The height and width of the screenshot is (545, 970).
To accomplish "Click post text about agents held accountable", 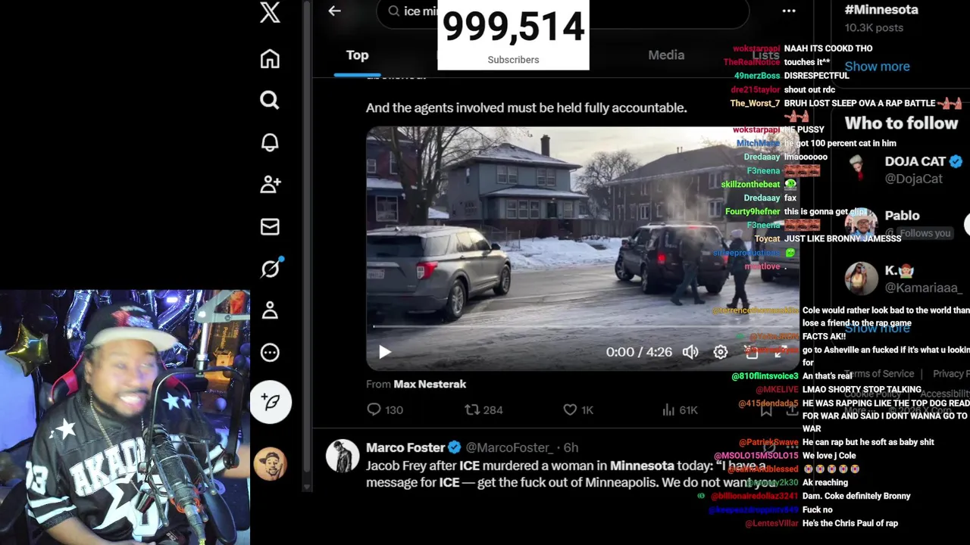I will [x=527, y=107].
